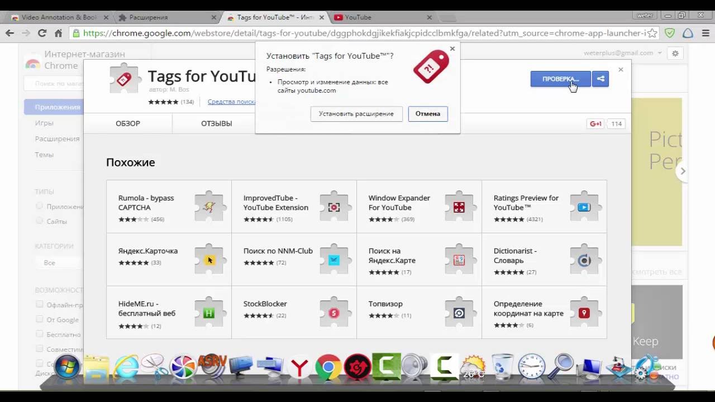The height and width of the screenshot is (402, 715).
Task: Open Игры in the store sidebar
Action: click(44, 123)
